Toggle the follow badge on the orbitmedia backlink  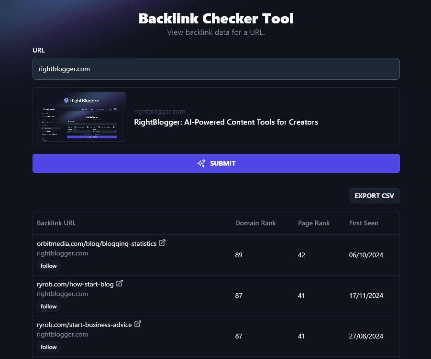pos(48,265)
